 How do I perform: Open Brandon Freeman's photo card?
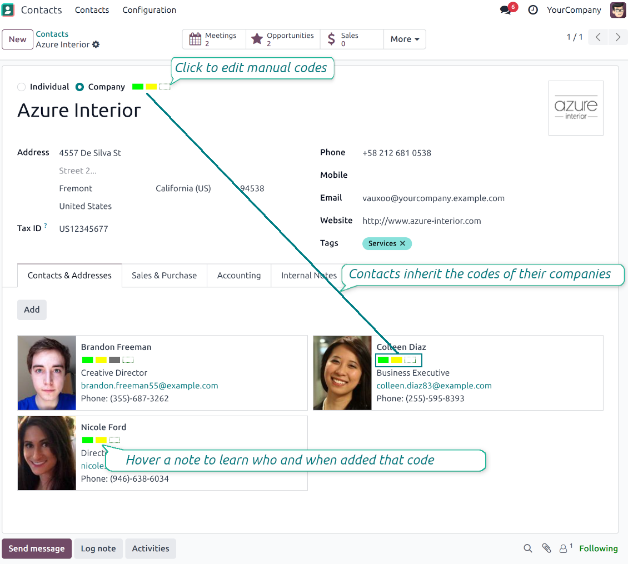tap(47, 373)
